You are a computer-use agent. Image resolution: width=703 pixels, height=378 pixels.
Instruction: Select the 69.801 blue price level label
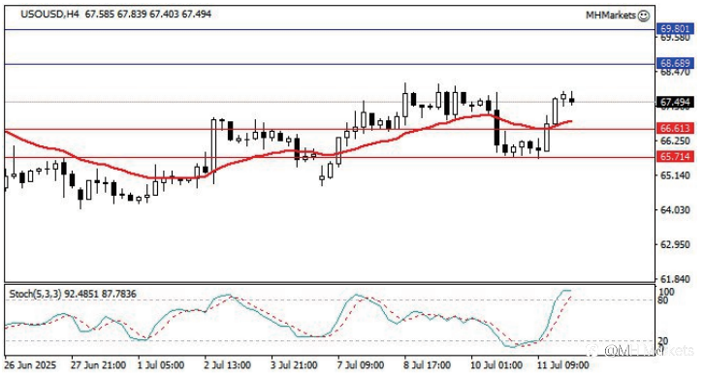[x=675, y=29]
